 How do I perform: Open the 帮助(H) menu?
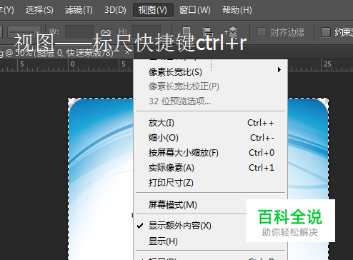pyautogui.click(x=237, y=10)
